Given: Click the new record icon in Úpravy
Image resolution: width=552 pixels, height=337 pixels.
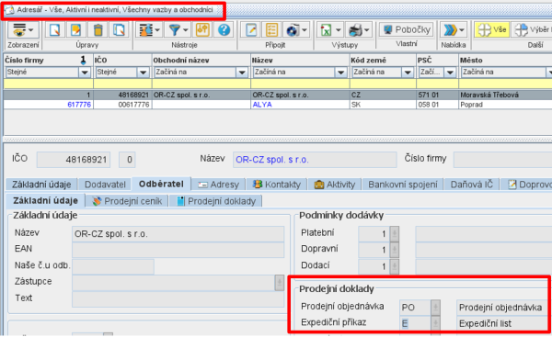Looking at the screenshot, I should [54, 30].
